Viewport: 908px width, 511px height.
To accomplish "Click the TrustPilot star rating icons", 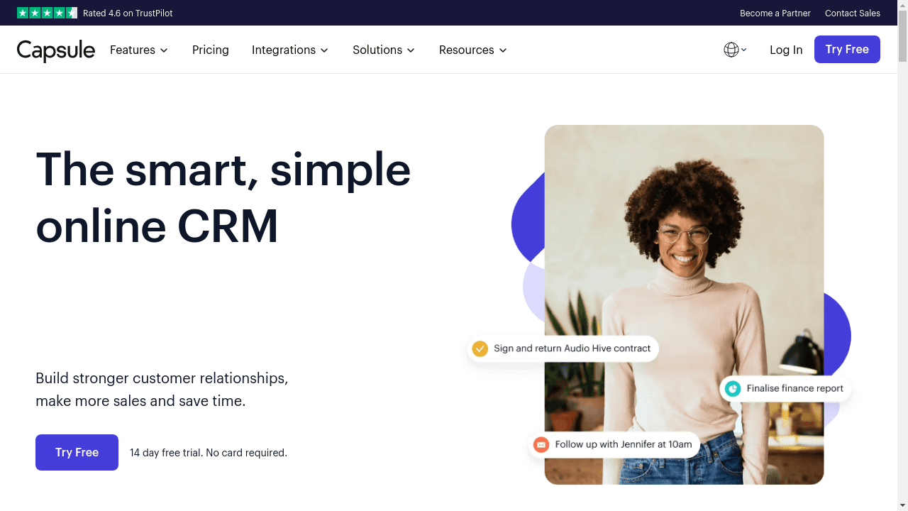I will (x=47, y=13).
